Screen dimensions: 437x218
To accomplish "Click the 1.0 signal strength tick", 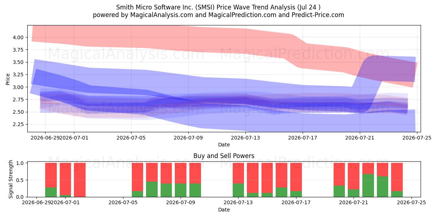I will 21,163.
